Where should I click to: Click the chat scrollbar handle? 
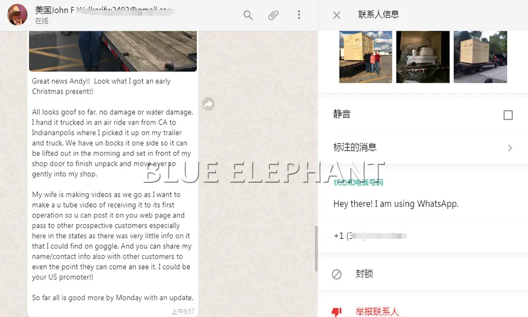(x=316, y=249)
